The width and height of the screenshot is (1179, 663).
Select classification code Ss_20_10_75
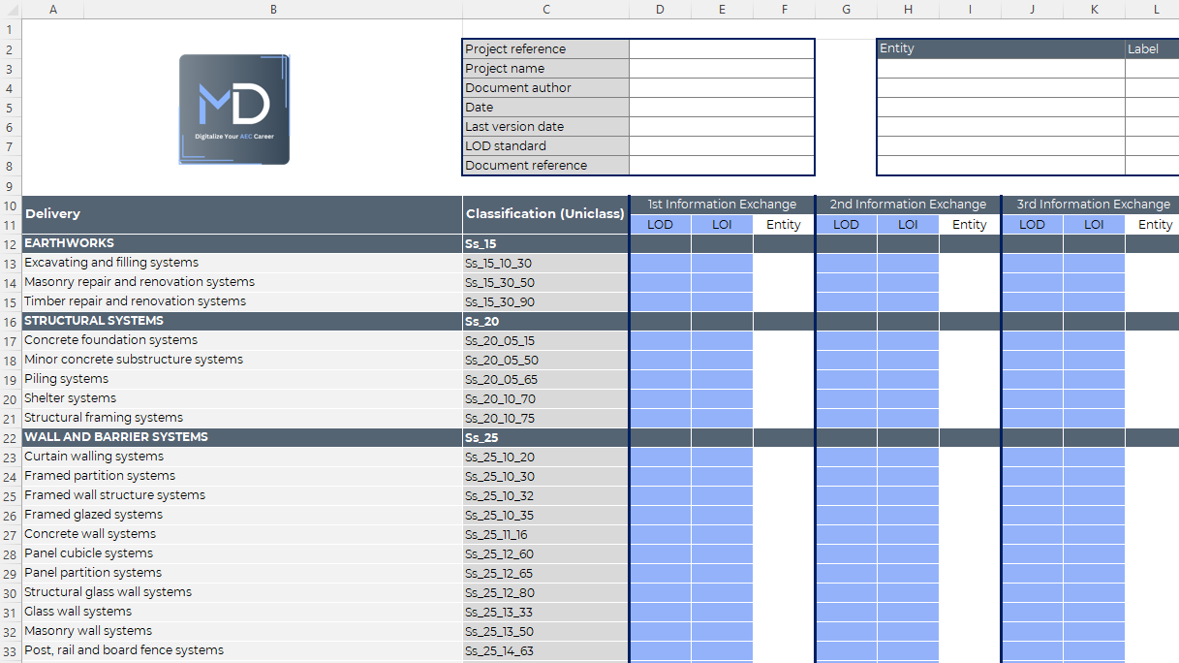[545, 418]
